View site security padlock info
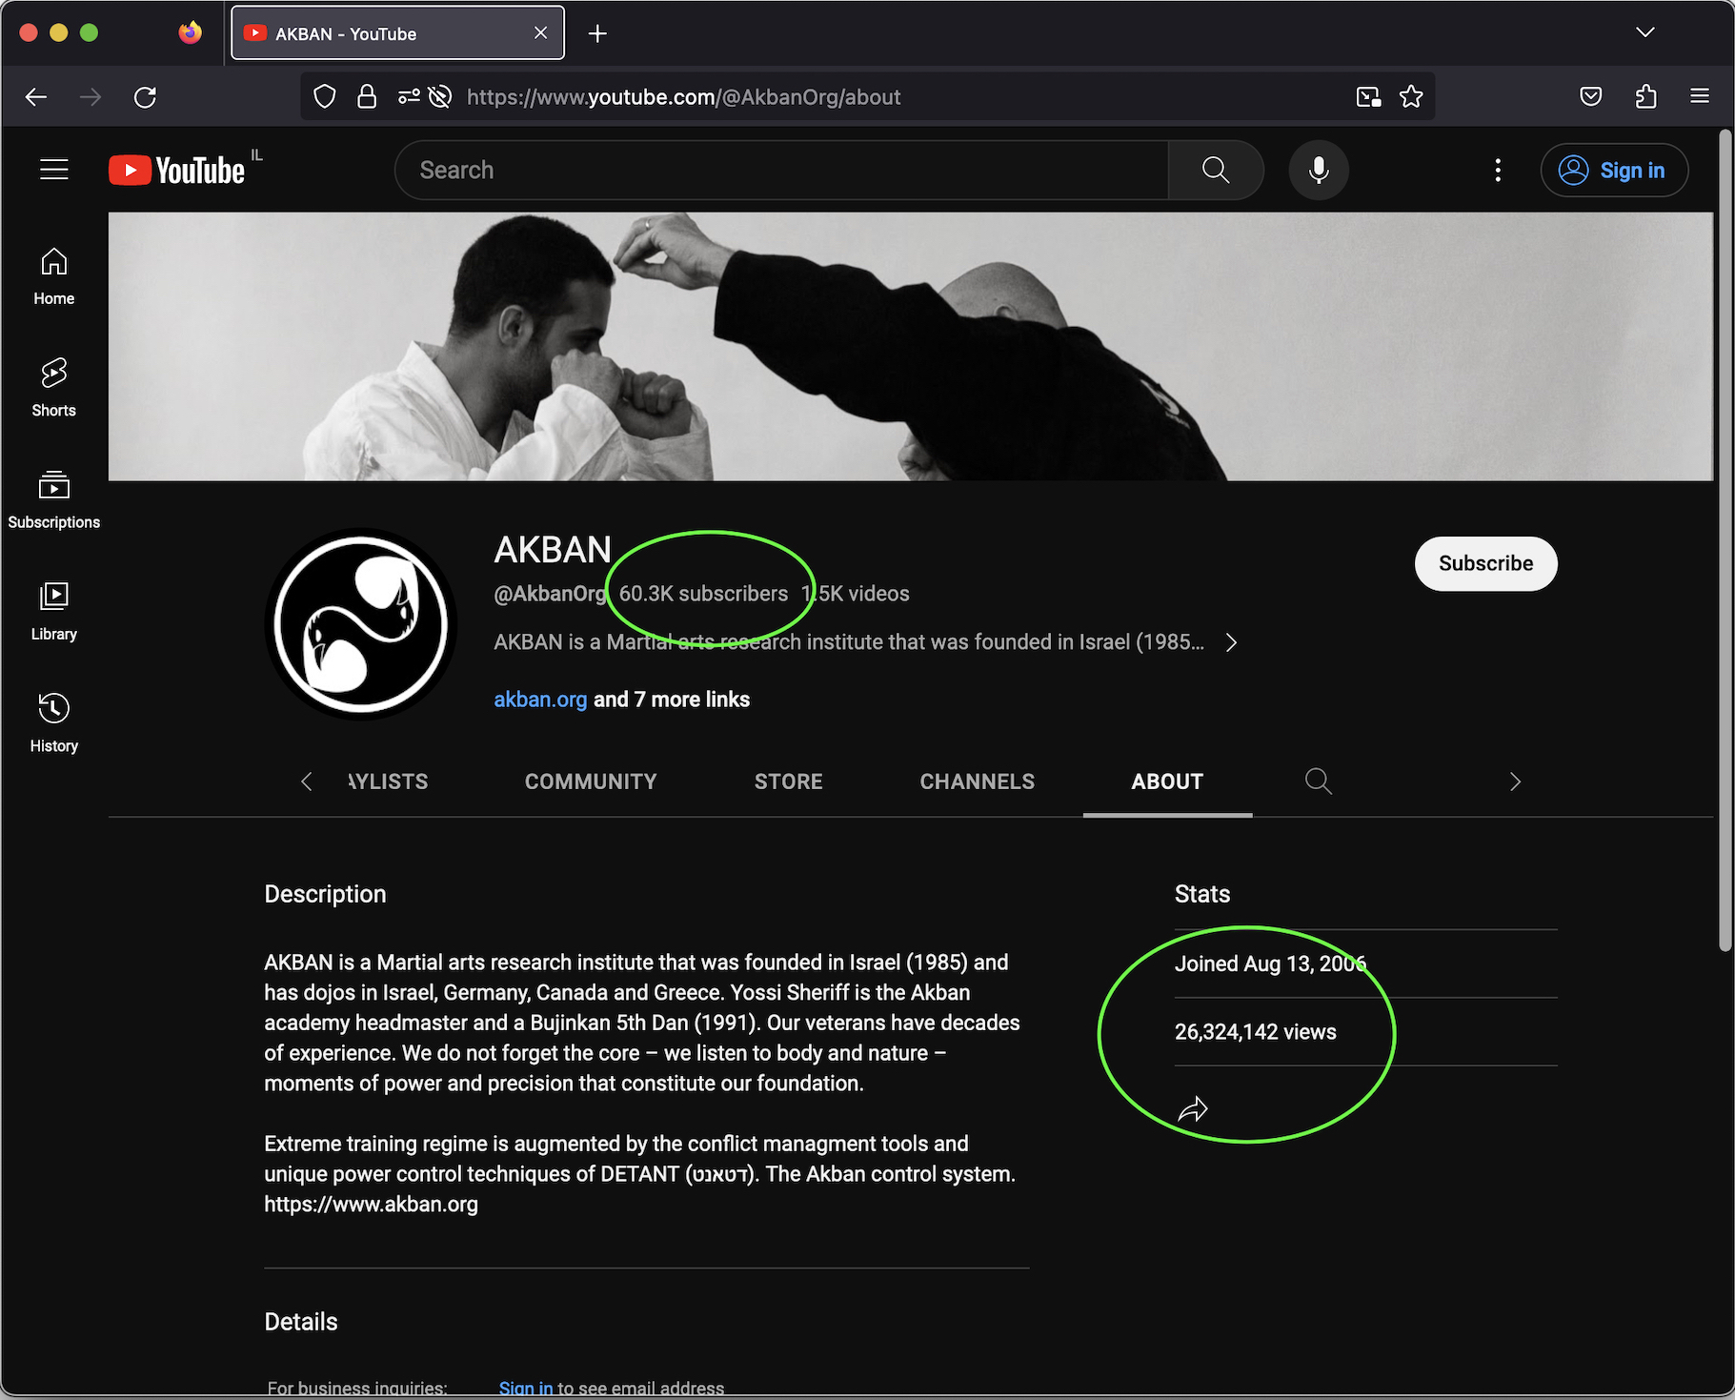 (x=367, y=96)
